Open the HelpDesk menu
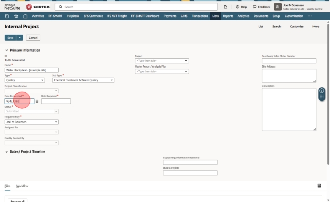 point(73,16)
